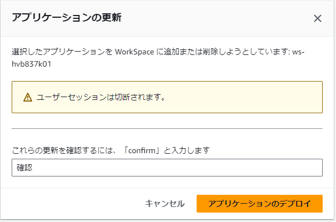Click the horizontal divider below the warning

[x=167, y=128]
